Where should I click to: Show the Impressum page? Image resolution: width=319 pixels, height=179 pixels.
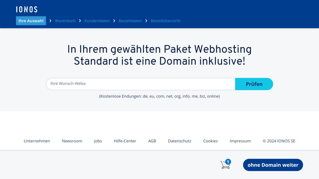[240, 141]
